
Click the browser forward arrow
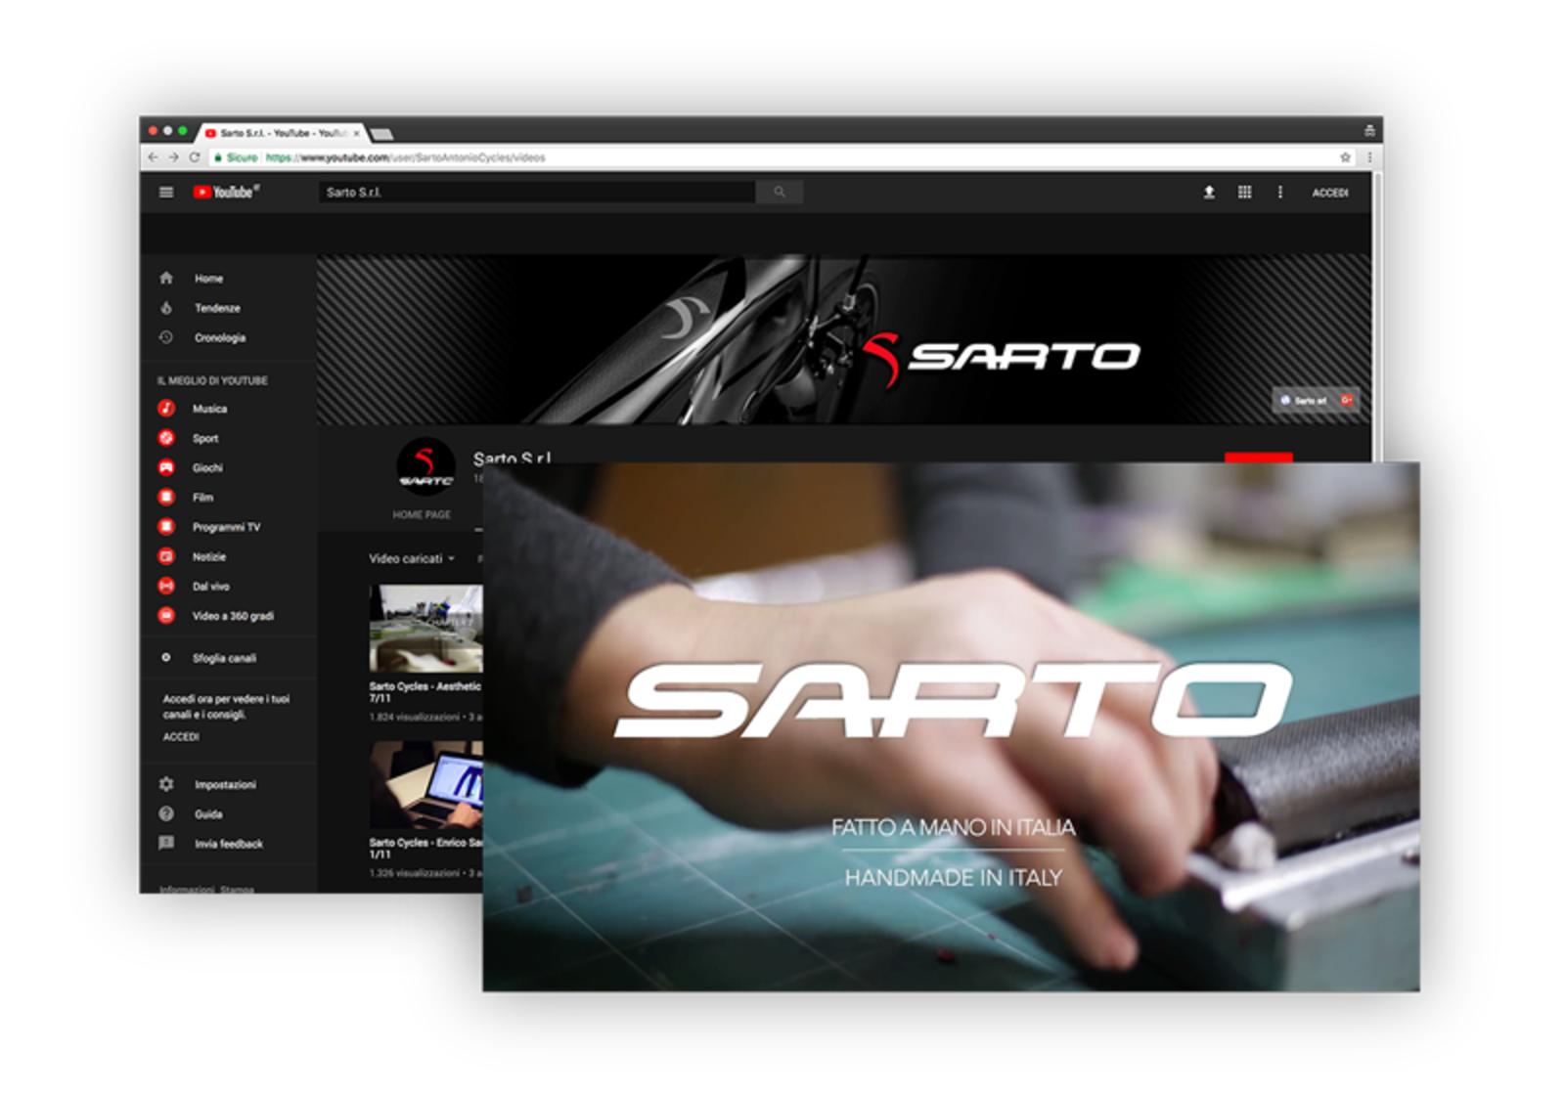pos(173,157)
